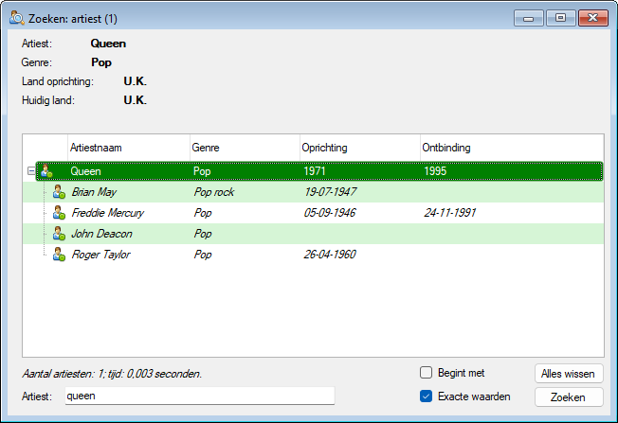
Task: Select the Queen row name
Action: [x=85, y=171]
